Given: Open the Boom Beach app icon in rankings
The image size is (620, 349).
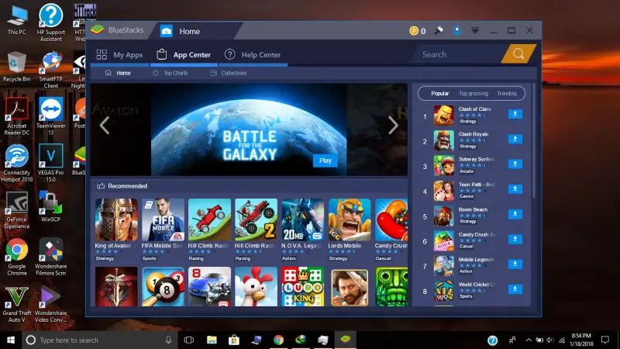Looking at the screenshot, I should coord(443,216).
